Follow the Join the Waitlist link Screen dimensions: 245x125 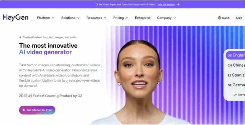click(x=166, y=5)
